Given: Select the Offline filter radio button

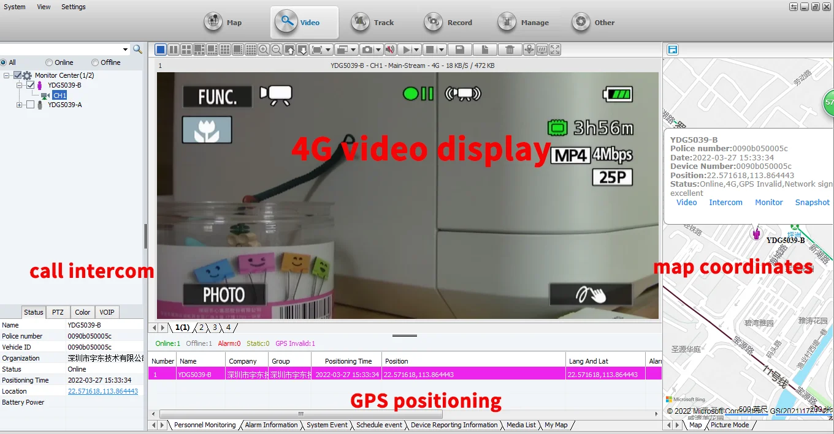Looking at the screenshot, I should (x=95, y=62).
